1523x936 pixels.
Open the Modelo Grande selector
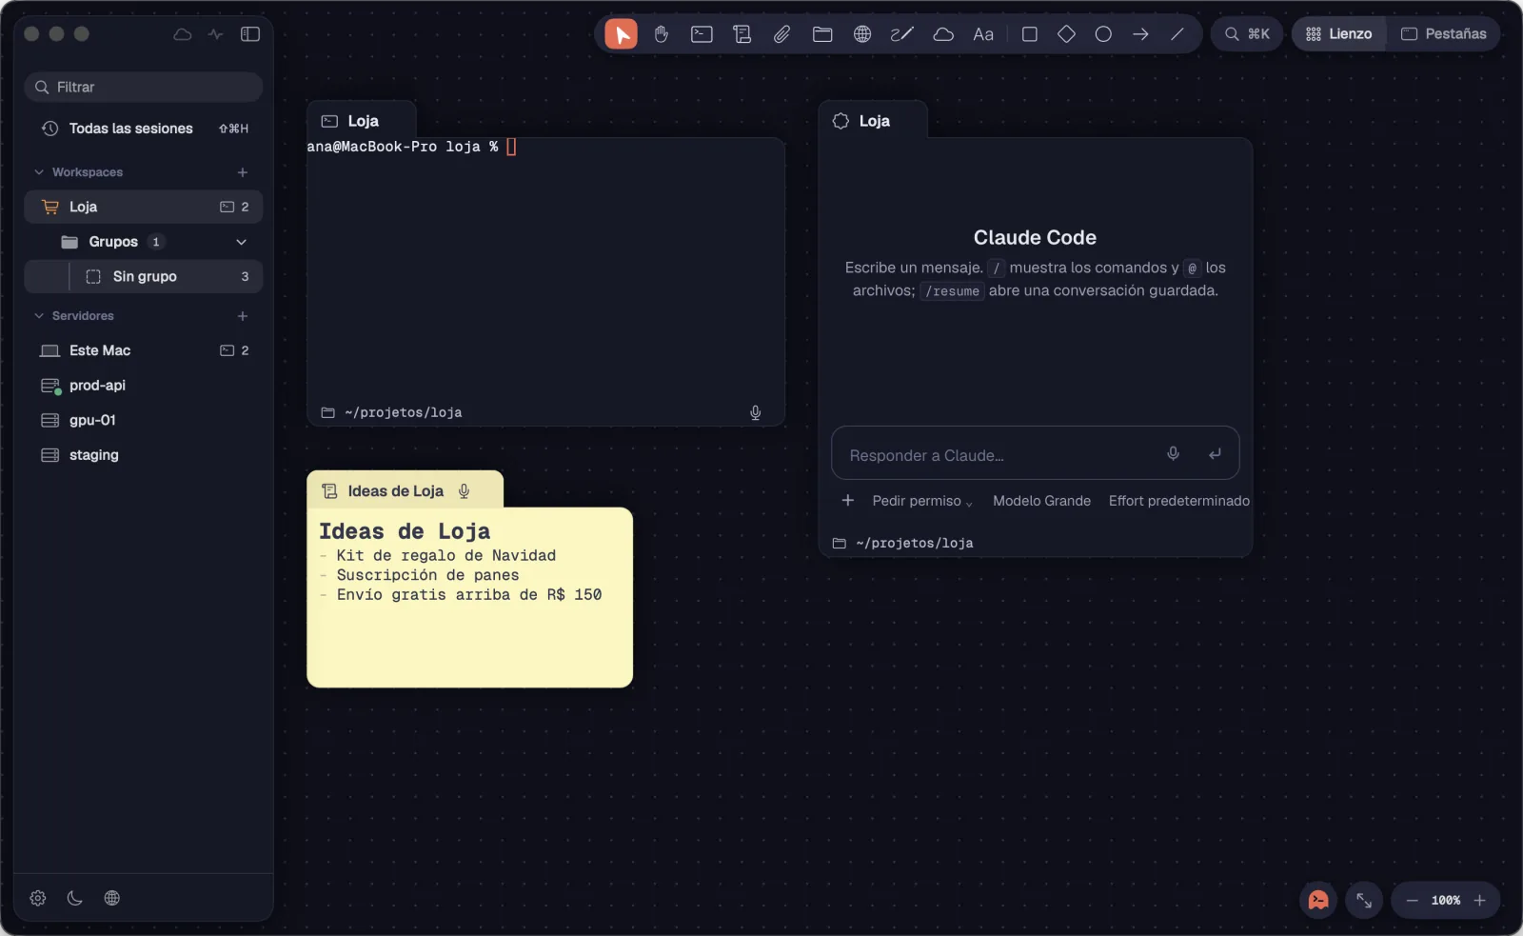tap(1041, 501)
